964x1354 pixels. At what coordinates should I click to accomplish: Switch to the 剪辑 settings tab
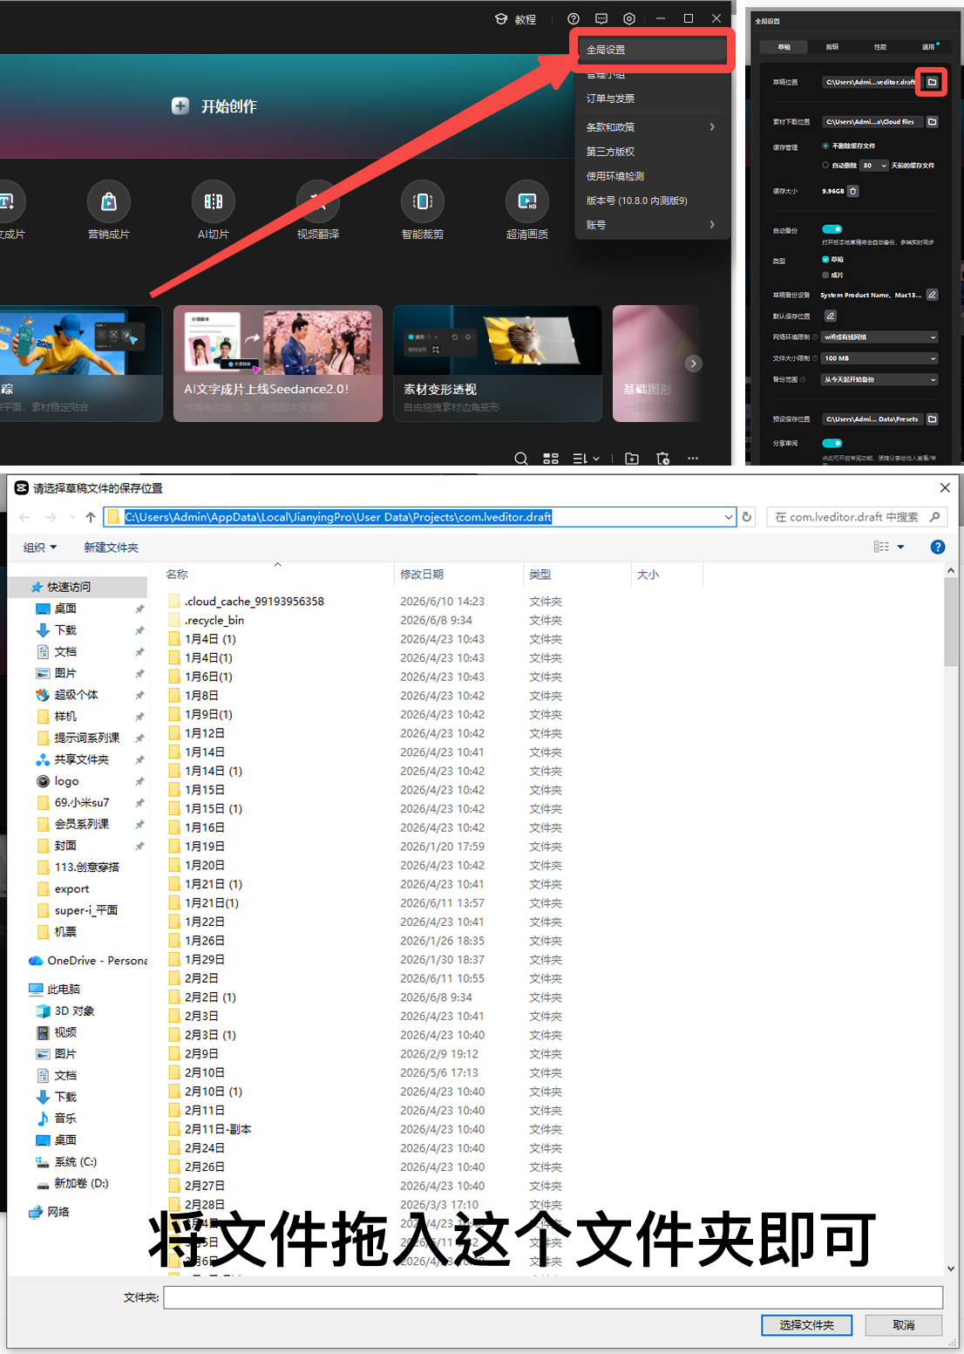[x=832, y=47]
